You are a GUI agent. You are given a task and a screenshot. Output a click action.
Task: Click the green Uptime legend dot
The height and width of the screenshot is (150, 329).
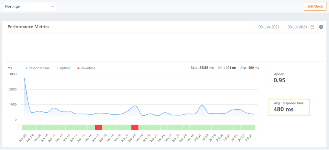pyautogui.click(x=58, y=68)
